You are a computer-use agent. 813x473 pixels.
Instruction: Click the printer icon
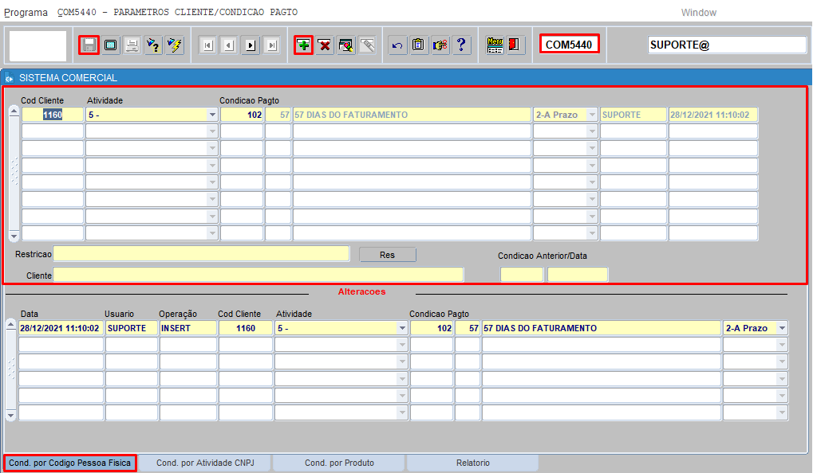click(132, 45)
